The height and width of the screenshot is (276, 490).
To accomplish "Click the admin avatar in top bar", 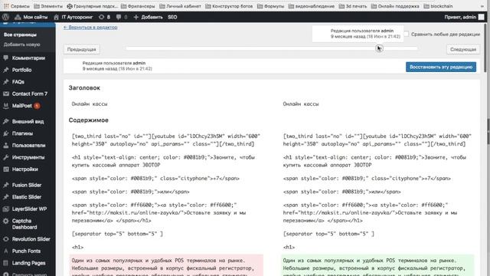I will [482, 17].
